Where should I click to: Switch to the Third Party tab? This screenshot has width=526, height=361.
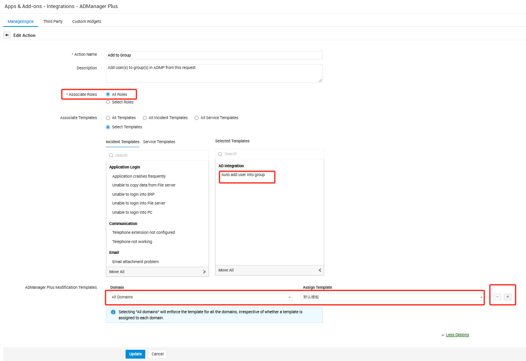click(x=53, y=21)
